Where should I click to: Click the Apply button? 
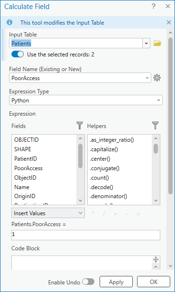point(116,282)
